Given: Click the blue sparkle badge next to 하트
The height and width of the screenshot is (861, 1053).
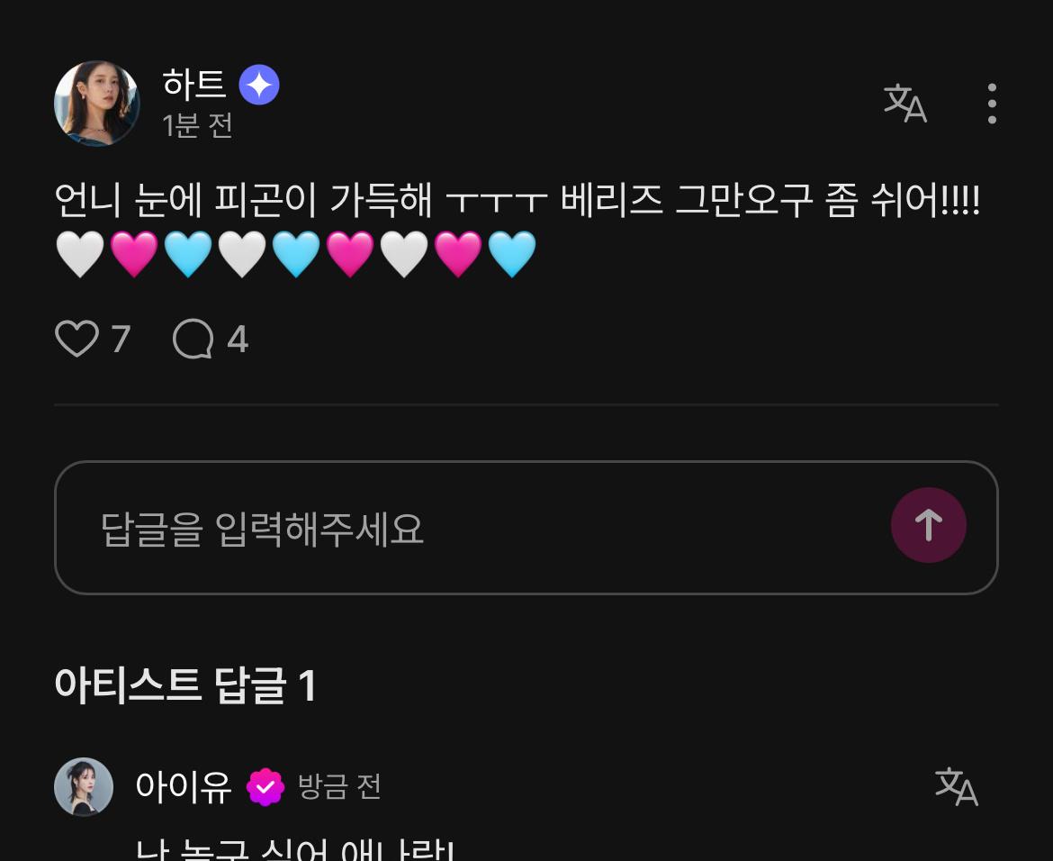Looking at the screenshot, I should coord(259,85).
